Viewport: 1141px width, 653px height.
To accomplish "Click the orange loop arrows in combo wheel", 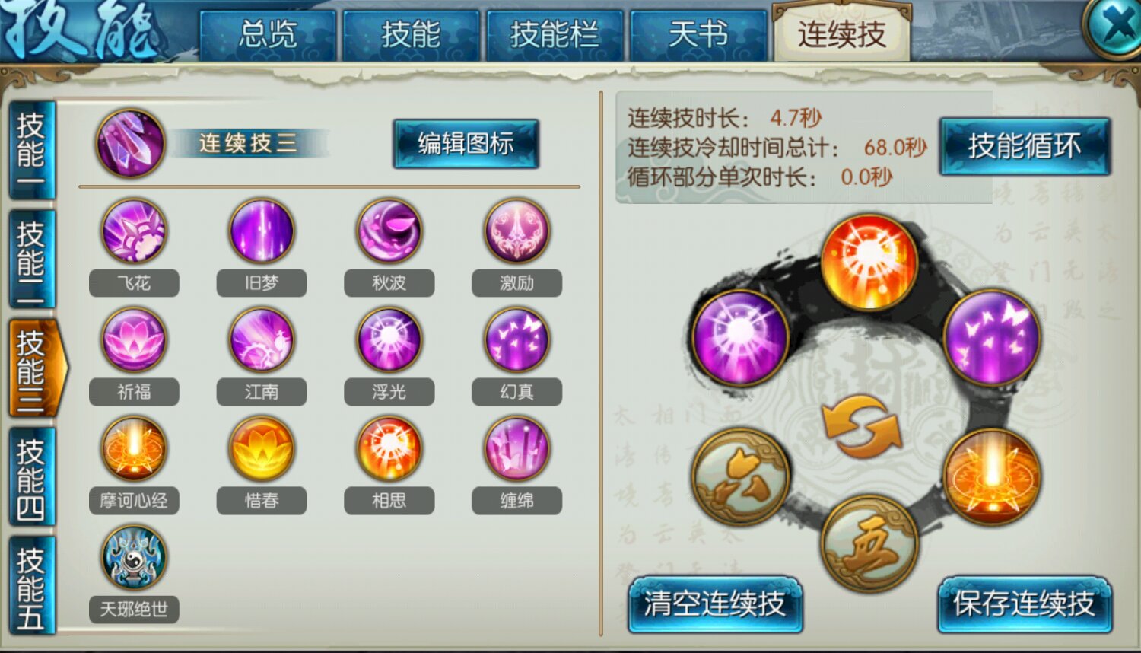I will (861, 426).
